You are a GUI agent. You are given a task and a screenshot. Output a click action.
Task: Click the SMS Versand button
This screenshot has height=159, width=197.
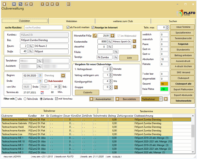[x=182, y=72]
